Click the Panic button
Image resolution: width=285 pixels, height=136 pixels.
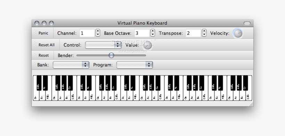43,33
